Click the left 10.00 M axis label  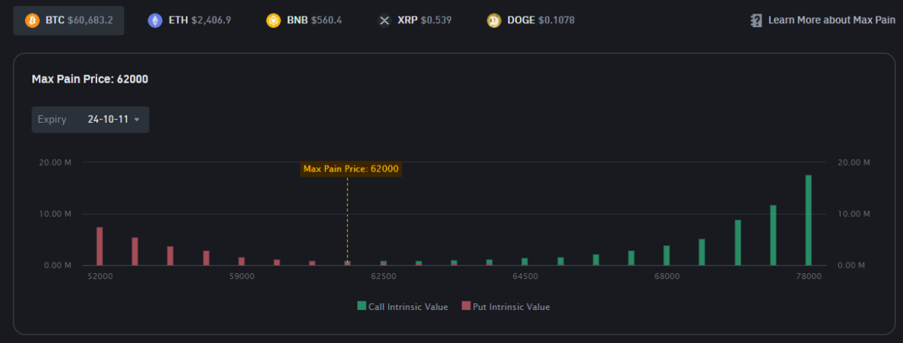[x=55, y=214]
